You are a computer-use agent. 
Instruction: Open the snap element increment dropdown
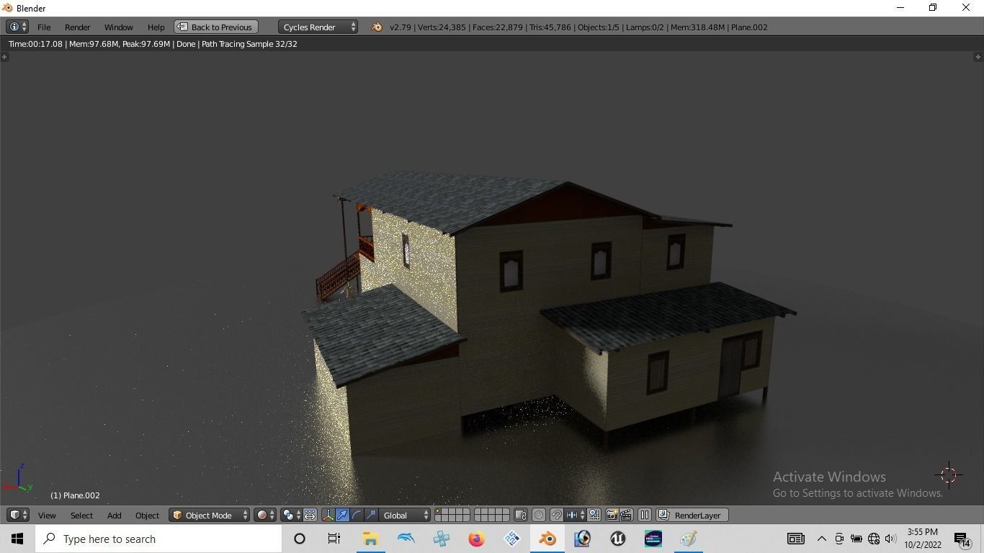(x=575, y=515)
